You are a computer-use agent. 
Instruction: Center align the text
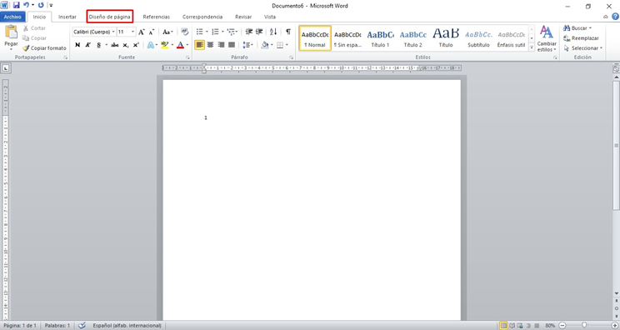coord(210,45)
